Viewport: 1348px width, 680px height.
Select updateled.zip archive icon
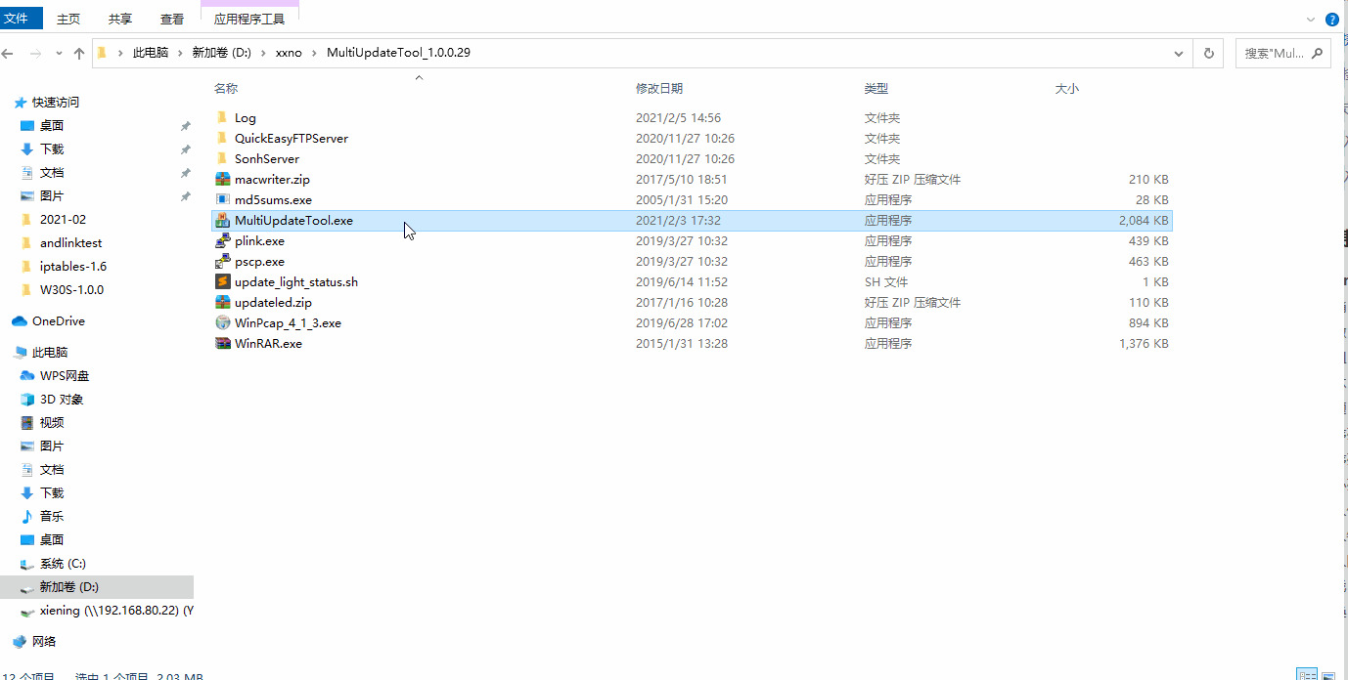click(223, 303)
